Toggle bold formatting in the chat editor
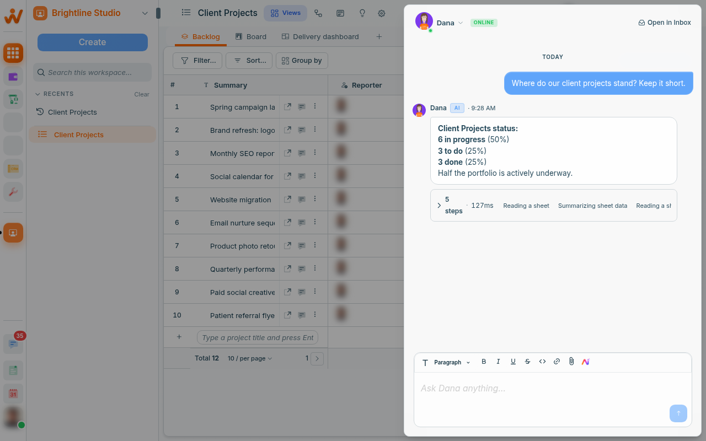Image resolution: width=706 pixels, height=441 pixels. click(484, 362)
